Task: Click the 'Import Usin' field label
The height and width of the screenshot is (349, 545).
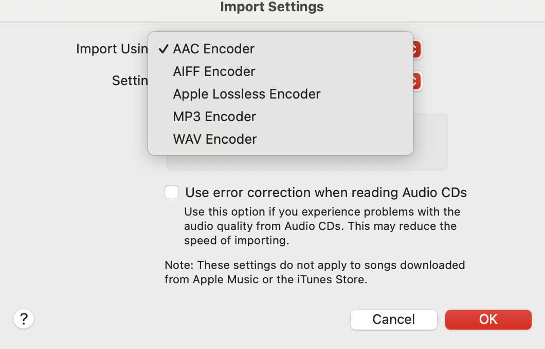Action: pyautogui.click(x=111, y=49)
